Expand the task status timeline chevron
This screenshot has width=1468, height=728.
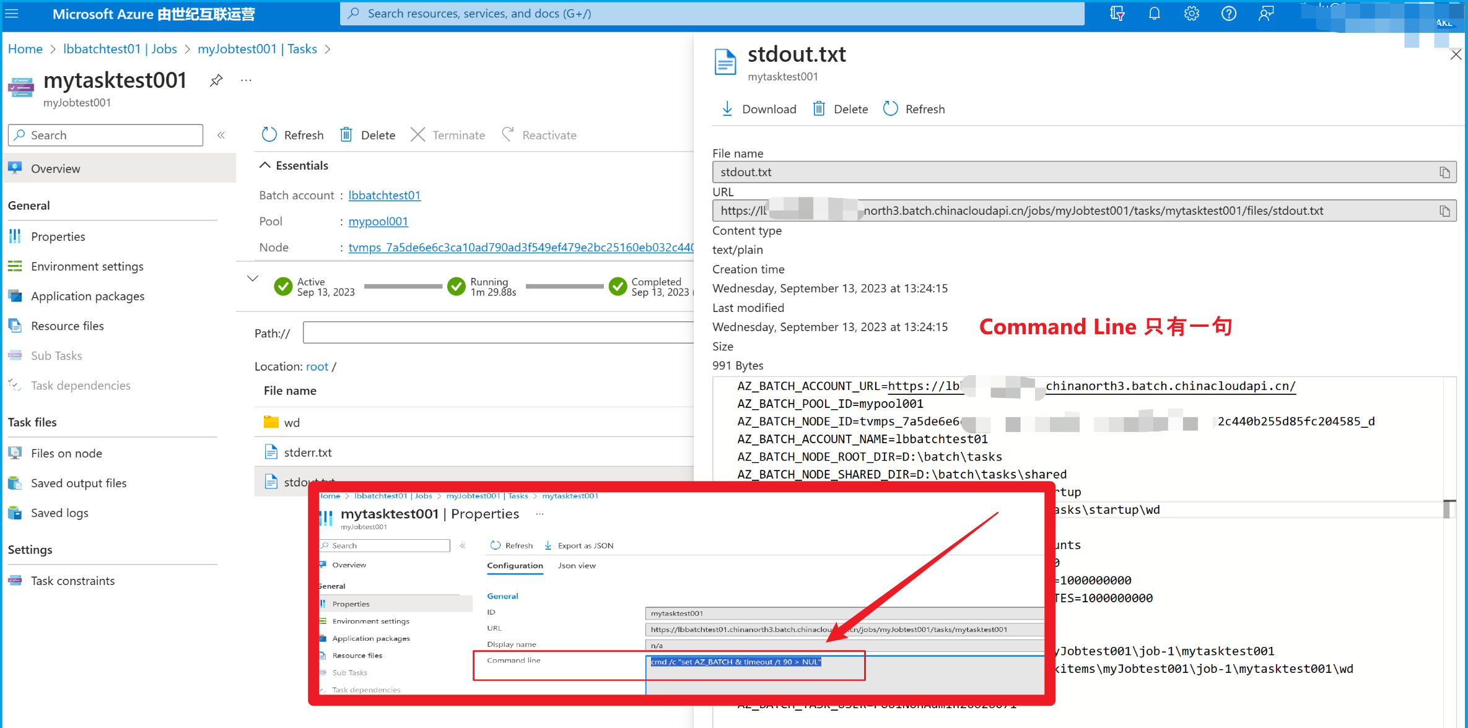tap(253, 279)
